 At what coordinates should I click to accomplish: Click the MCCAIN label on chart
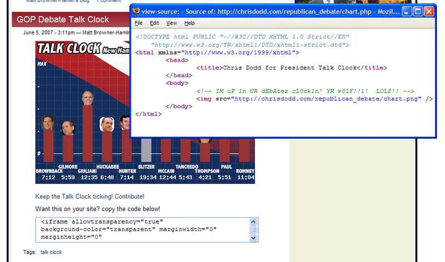pos(166,171)
